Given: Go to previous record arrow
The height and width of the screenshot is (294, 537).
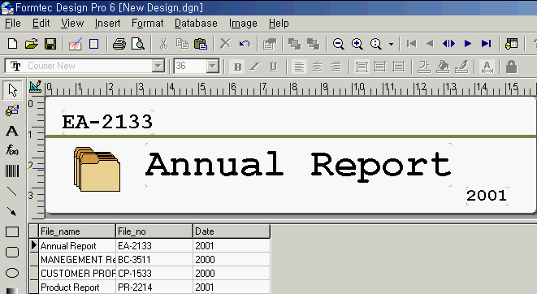Looking at the screenshot, I should click(430, 44).
